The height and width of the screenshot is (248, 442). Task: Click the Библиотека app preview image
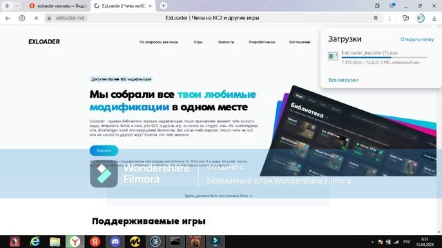[x=348, y=131]
